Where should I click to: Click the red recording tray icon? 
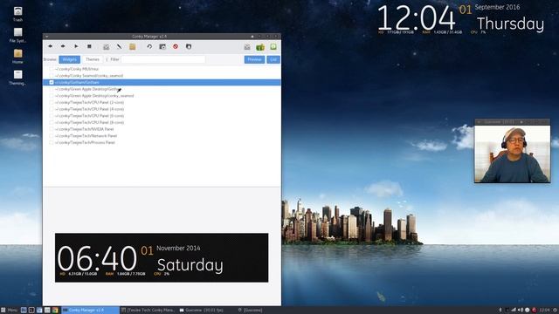534,311
